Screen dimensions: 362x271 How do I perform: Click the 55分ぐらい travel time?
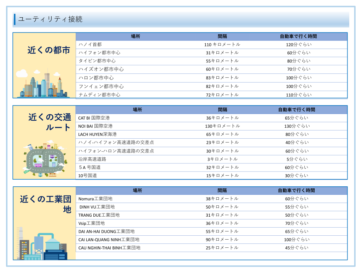[297, 207]
